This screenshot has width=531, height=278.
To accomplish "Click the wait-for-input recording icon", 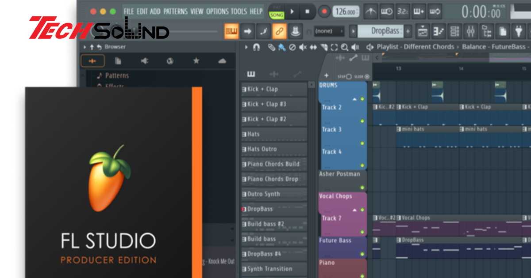I will point(386,11).
